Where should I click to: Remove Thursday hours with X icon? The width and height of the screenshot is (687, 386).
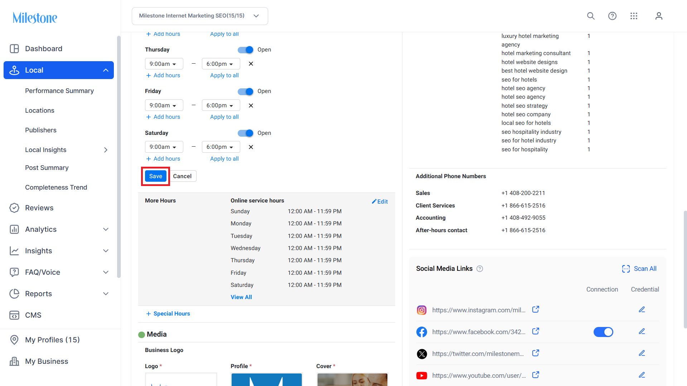[251, 64]
